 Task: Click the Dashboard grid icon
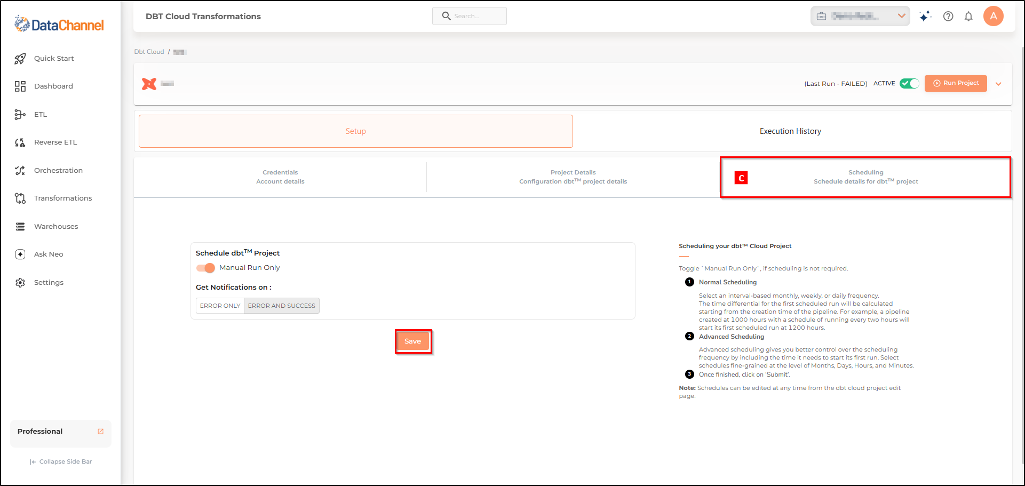pyautogui.click(x=20, y=86)
